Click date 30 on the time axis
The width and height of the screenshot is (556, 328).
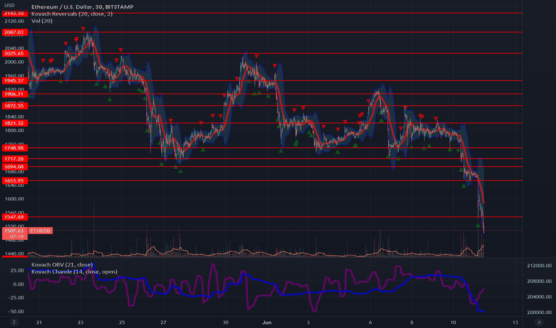(x=226, y=322)
